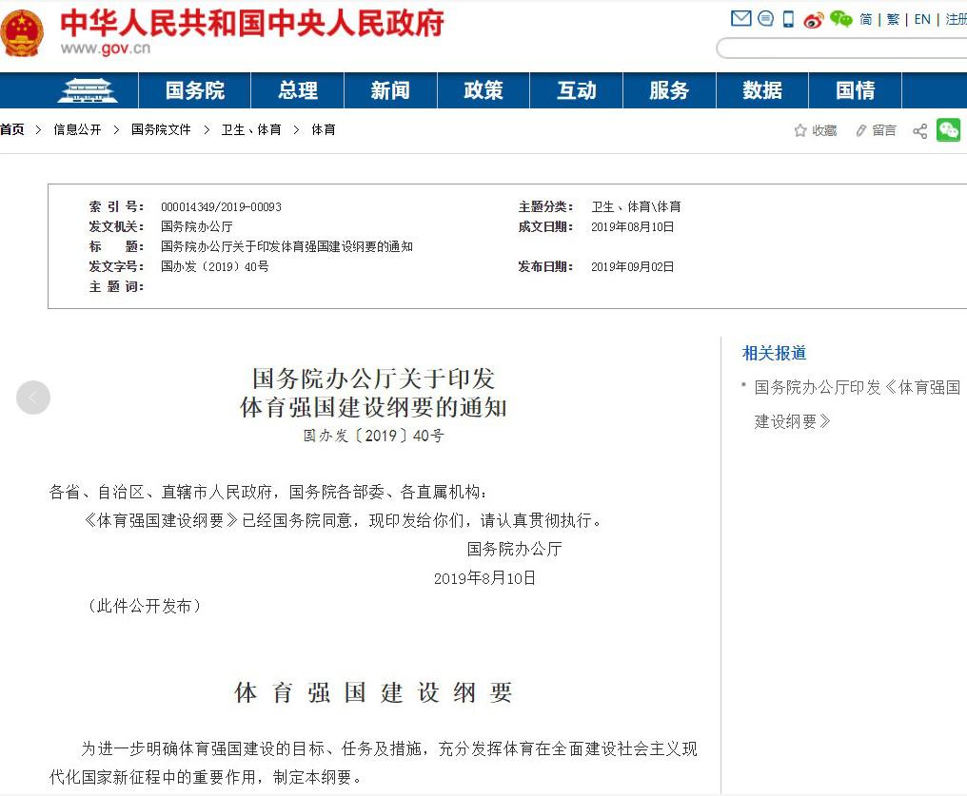This screenshot has width=967, height=796.
Task: Click index number 000014349/2019-00093
Action: pyautogui.click(x=221, y=207)
